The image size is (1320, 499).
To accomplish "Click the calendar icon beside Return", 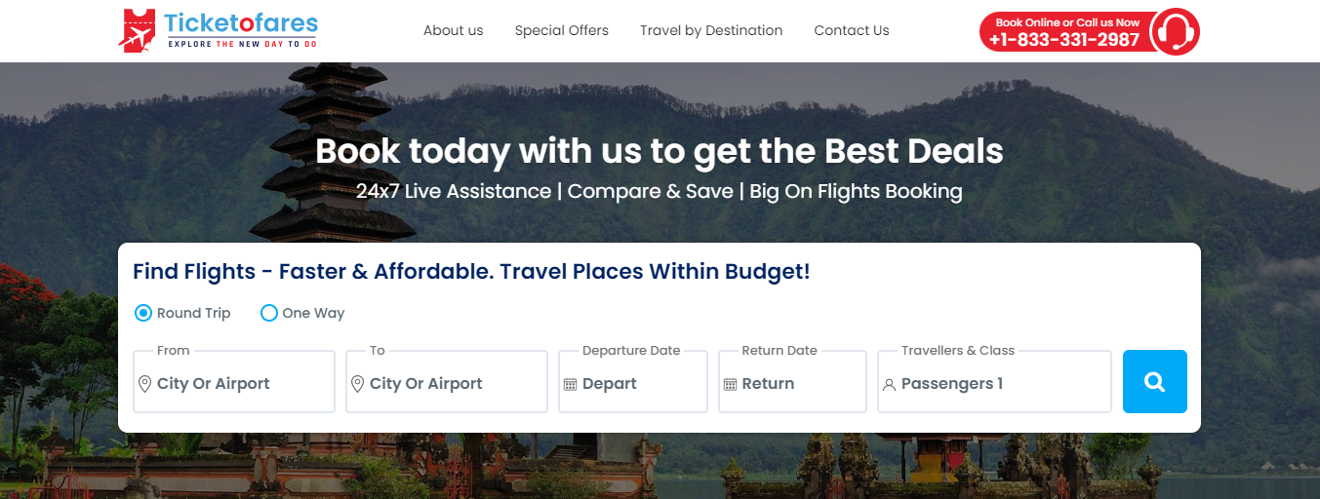I will (x=730, y=385).
